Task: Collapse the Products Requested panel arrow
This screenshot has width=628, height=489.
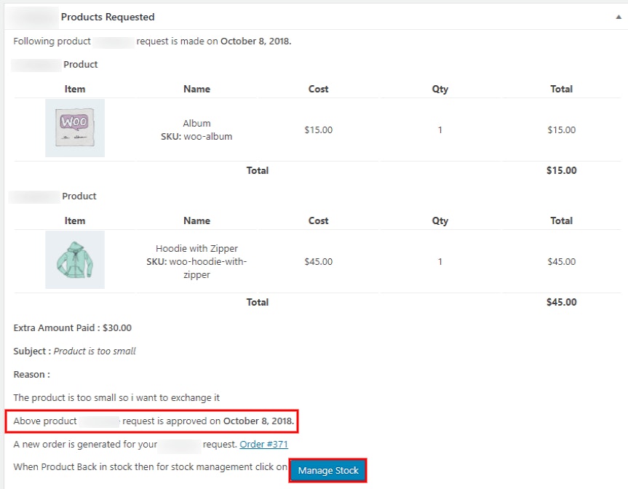Action: 619,17
